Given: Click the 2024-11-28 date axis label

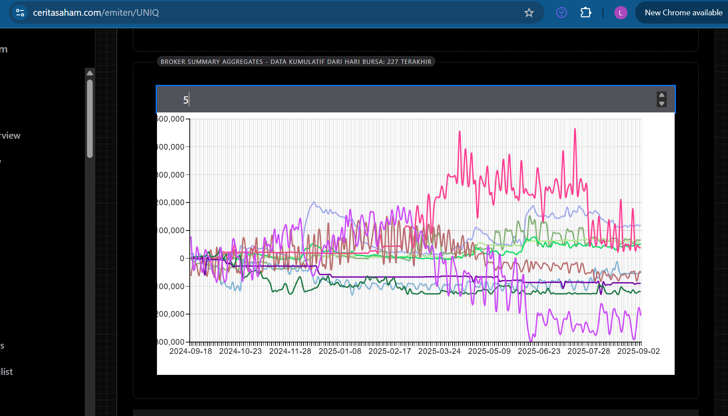Looking at the screenshot, I should pos(290,351).
